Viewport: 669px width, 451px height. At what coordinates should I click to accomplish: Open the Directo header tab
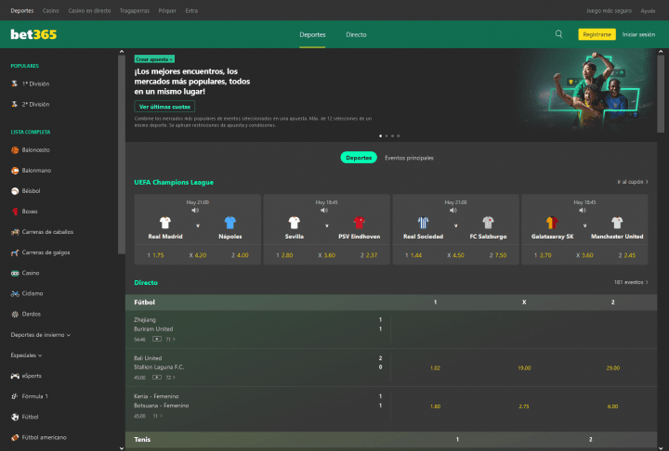click(x=356, y=34)
